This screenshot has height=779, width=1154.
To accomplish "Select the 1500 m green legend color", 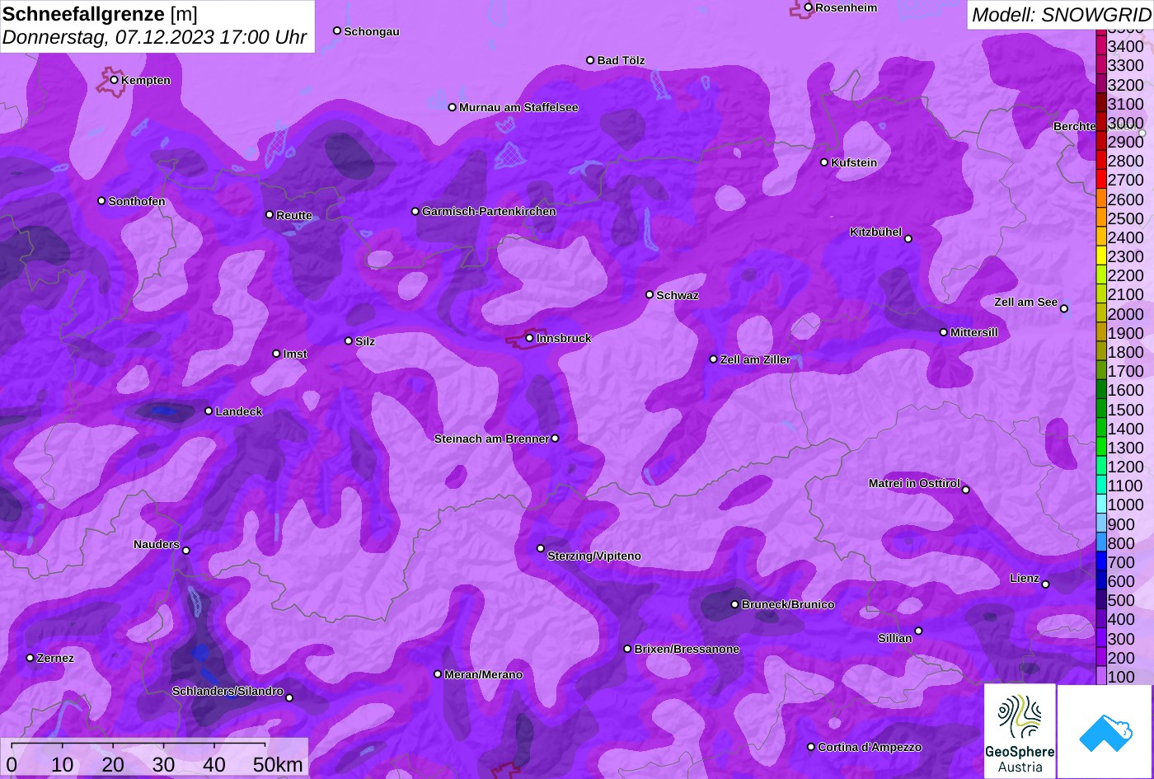I will (x=1101, y=409).
